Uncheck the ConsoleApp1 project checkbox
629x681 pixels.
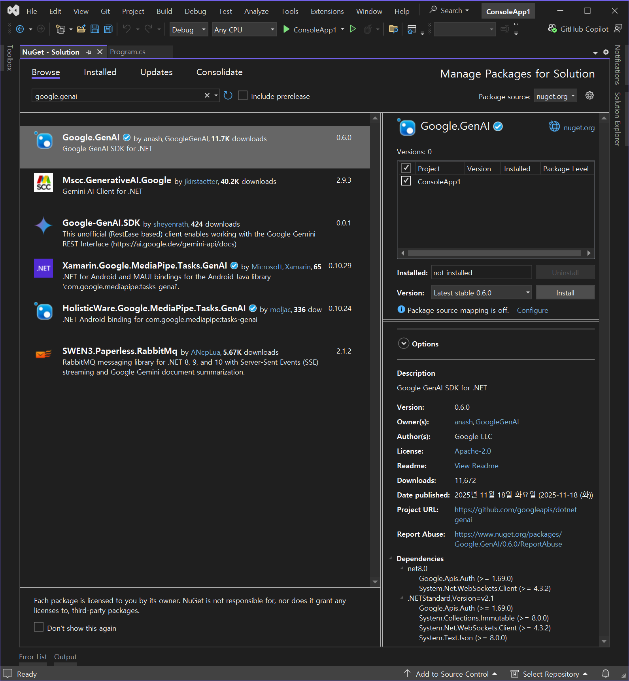tap(406, 181)
